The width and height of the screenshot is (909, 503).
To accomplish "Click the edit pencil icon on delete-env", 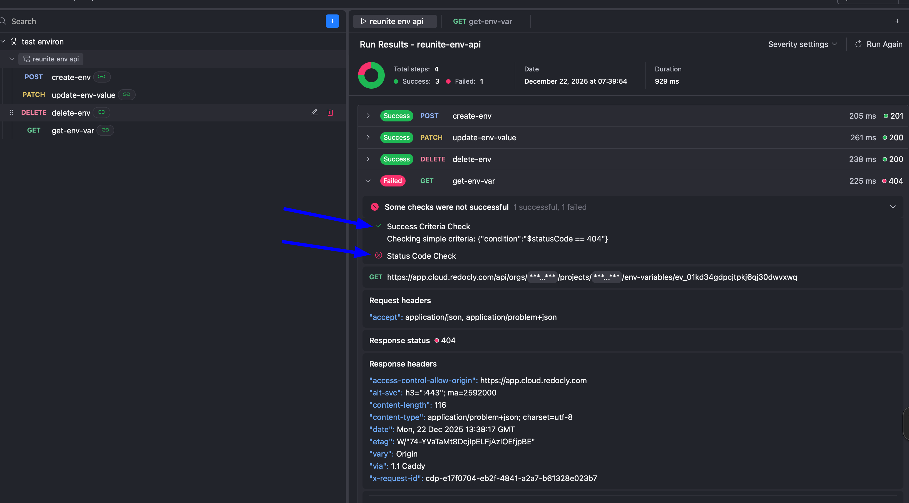I will coord(314,112).
